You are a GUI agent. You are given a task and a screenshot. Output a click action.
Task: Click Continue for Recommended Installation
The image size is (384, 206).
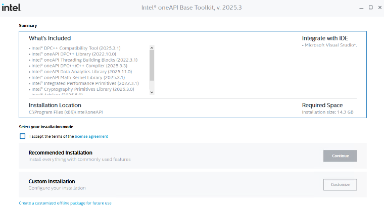(340, 156)
